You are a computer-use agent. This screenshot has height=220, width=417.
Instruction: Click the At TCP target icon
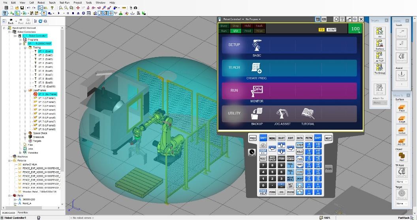pos(379,57)
